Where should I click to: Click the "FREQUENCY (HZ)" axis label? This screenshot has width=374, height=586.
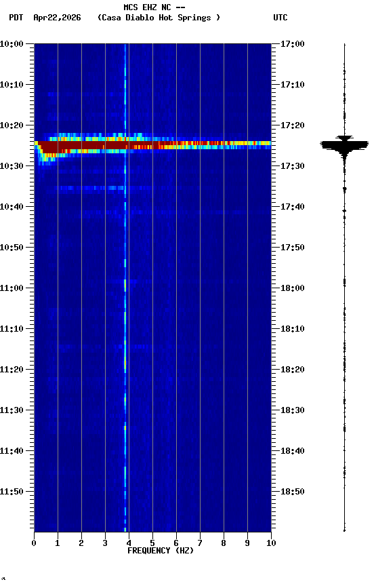(161, 551)
